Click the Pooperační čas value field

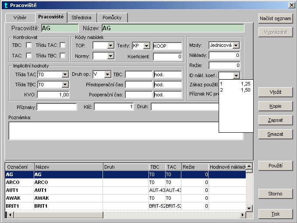click(x=139, y=95)
